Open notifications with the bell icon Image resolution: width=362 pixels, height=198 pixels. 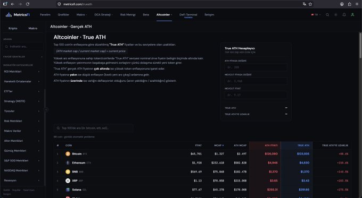[344, 15]
